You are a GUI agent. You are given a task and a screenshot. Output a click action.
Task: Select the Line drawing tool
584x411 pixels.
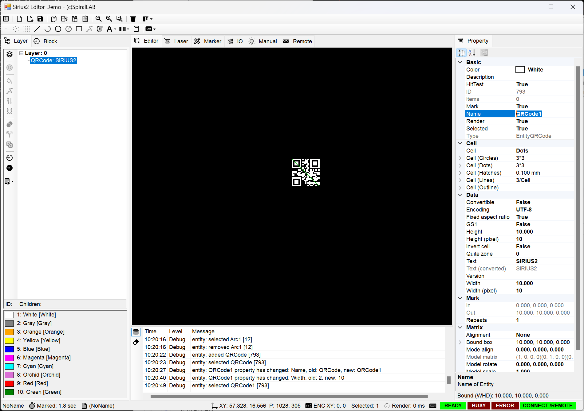(x=37, y=29)
